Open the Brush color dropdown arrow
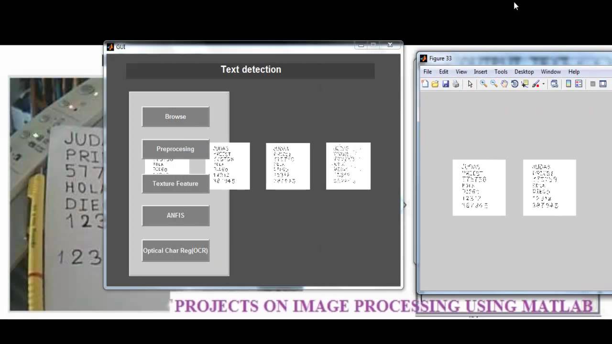 (544, 84)
